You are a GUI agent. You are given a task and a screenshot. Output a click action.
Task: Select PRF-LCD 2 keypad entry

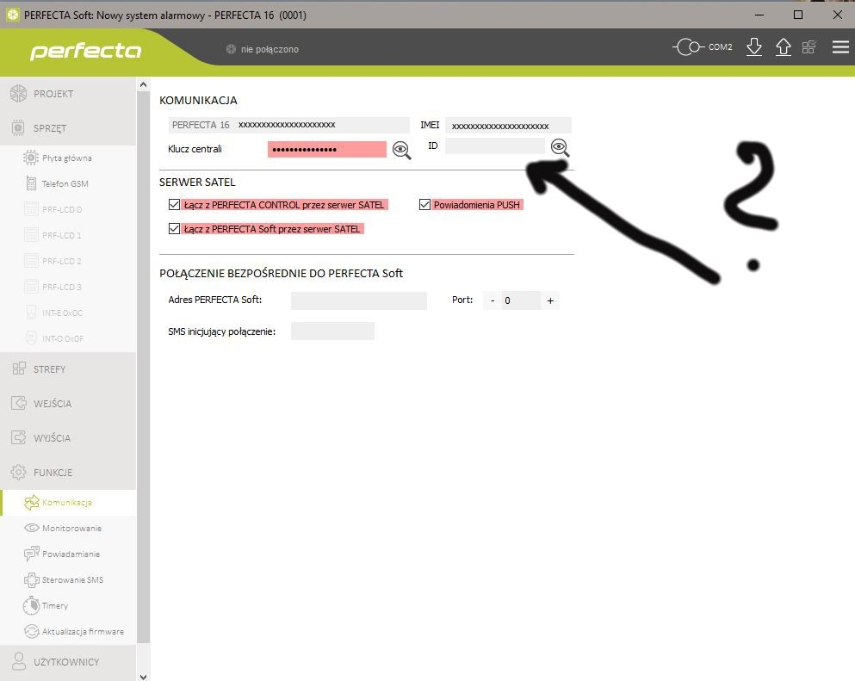(68, 261)
